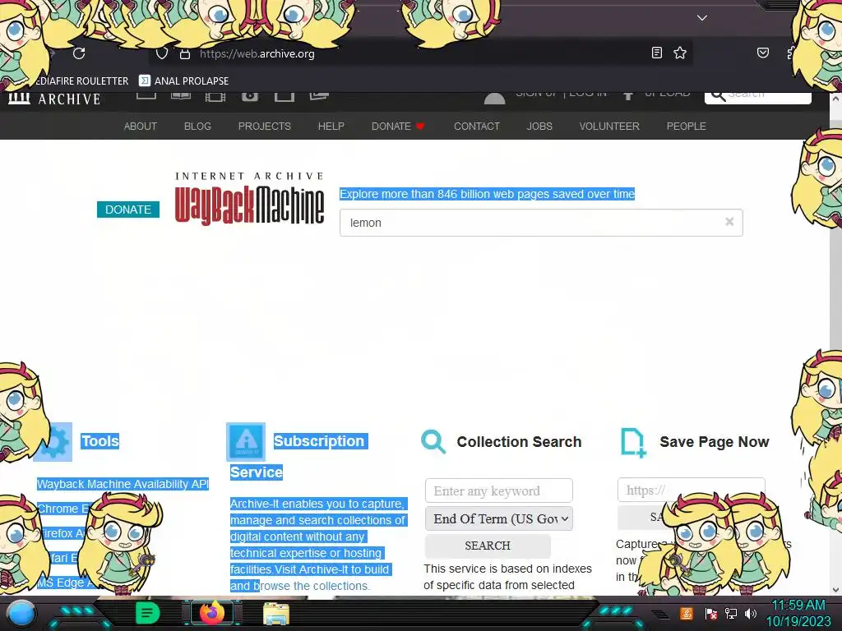Clear the lemon search with the X
The image size is (842, 631).
(x=729, y=222)
